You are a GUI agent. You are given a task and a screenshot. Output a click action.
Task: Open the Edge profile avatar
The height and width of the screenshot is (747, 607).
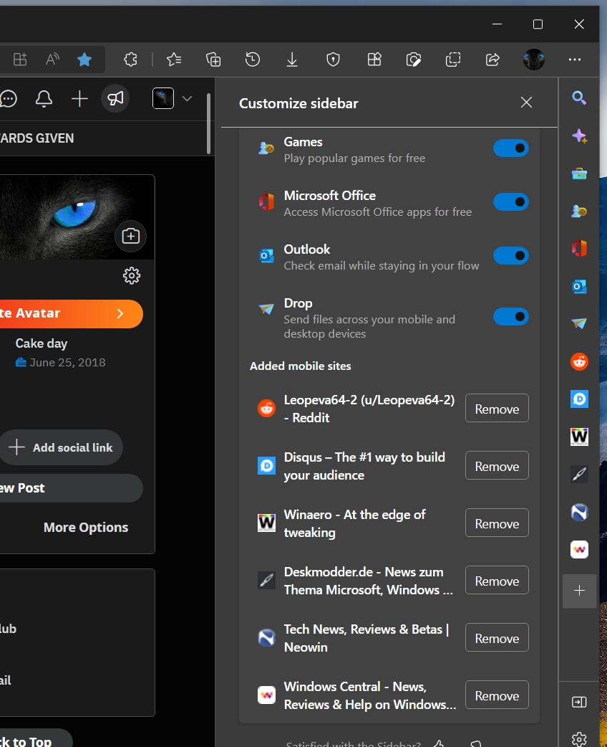click(x=534, y=60)
